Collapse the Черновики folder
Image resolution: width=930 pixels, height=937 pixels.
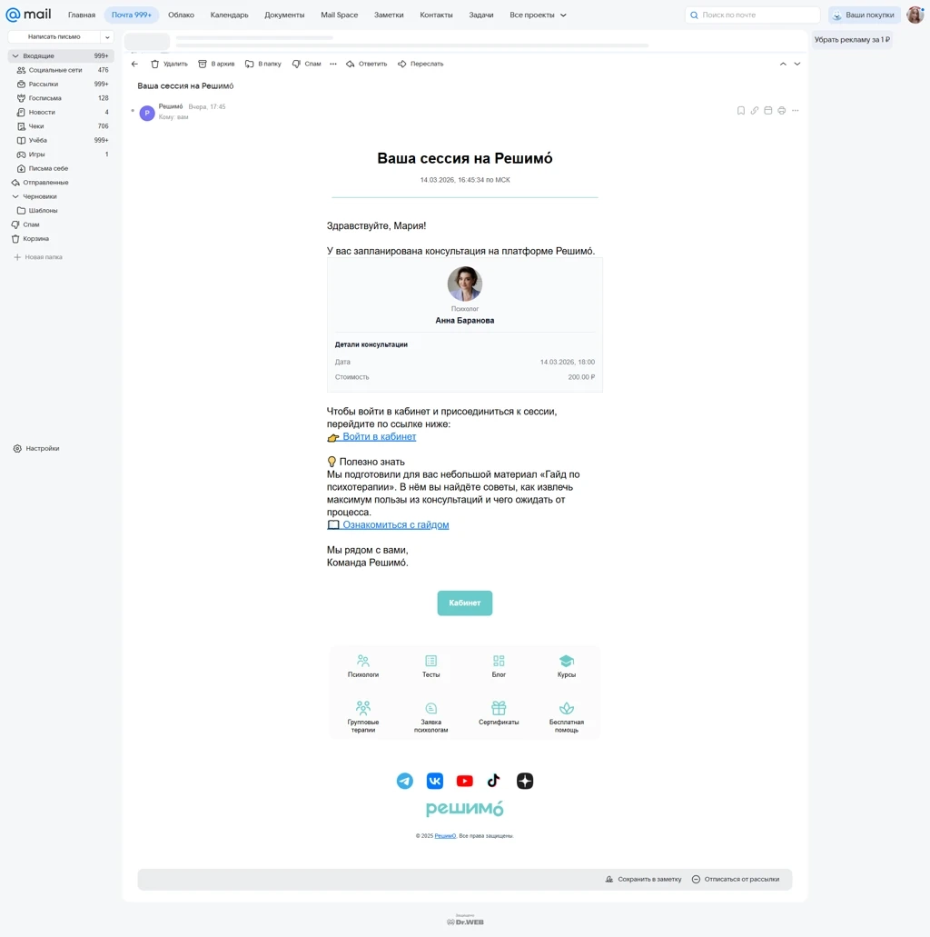tap(15, 196)
